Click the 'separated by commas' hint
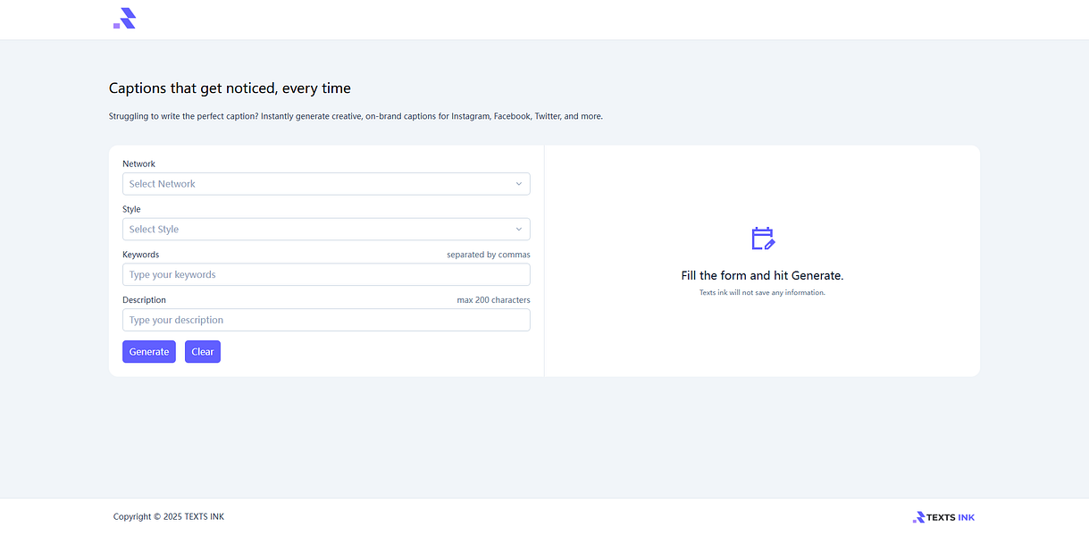Screen dimensions: 1089x536 [x=489, y=255]
